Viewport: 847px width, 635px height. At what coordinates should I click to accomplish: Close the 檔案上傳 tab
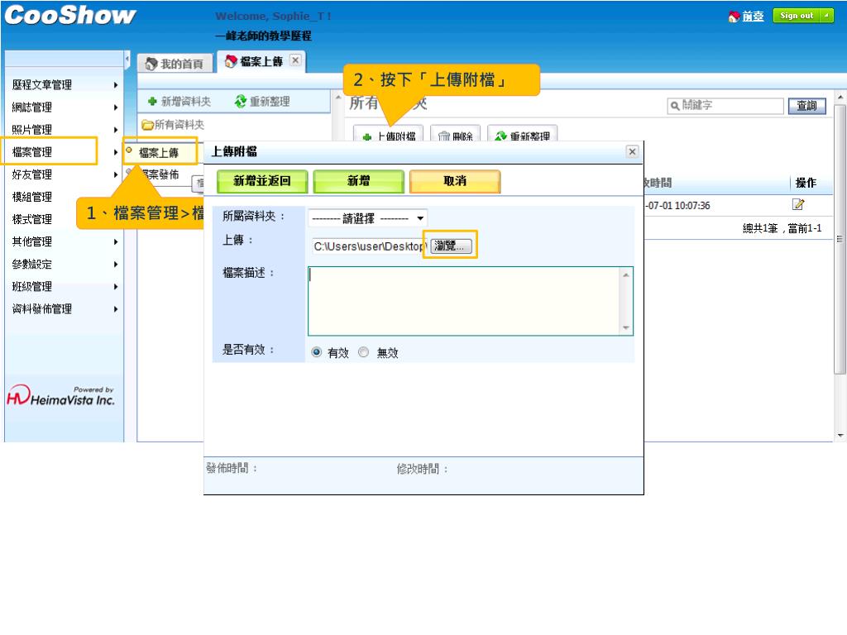(295, 62)
